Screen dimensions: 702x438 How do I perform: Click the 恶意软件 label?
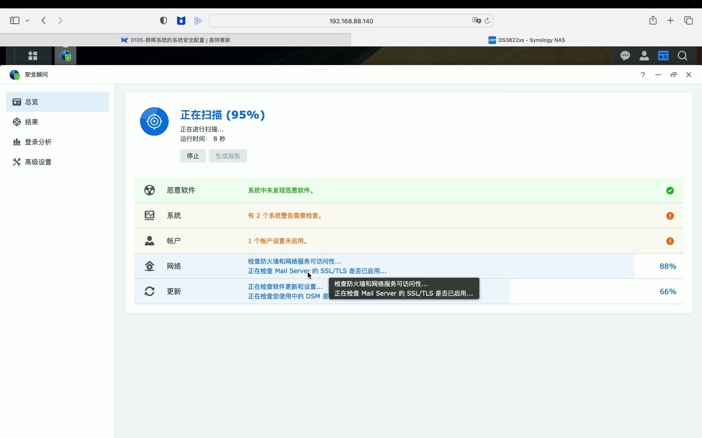pyautogui.click(x=181, y=190)
